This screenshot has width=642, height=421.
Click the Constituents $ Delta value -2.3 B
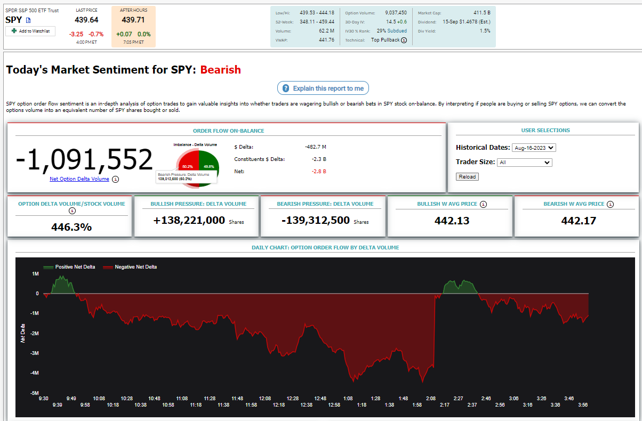point(319,159)
